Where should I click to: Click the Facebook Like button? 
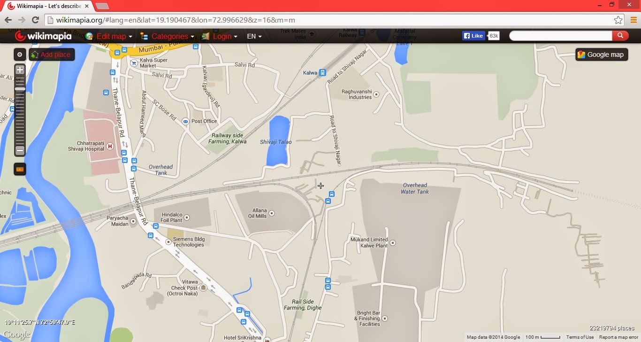(473, 36)
